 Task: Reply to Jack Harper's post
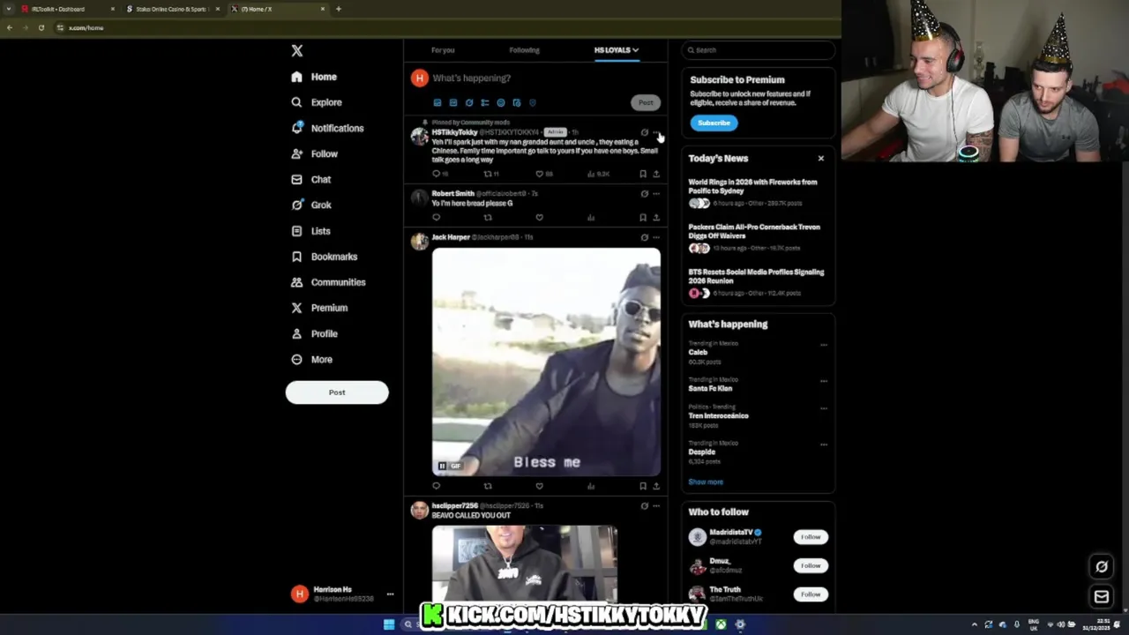point(436,486)
